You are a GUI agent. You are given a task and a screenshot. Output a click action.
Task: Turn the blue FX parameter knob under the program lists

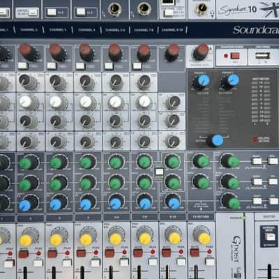coord(216,140)
